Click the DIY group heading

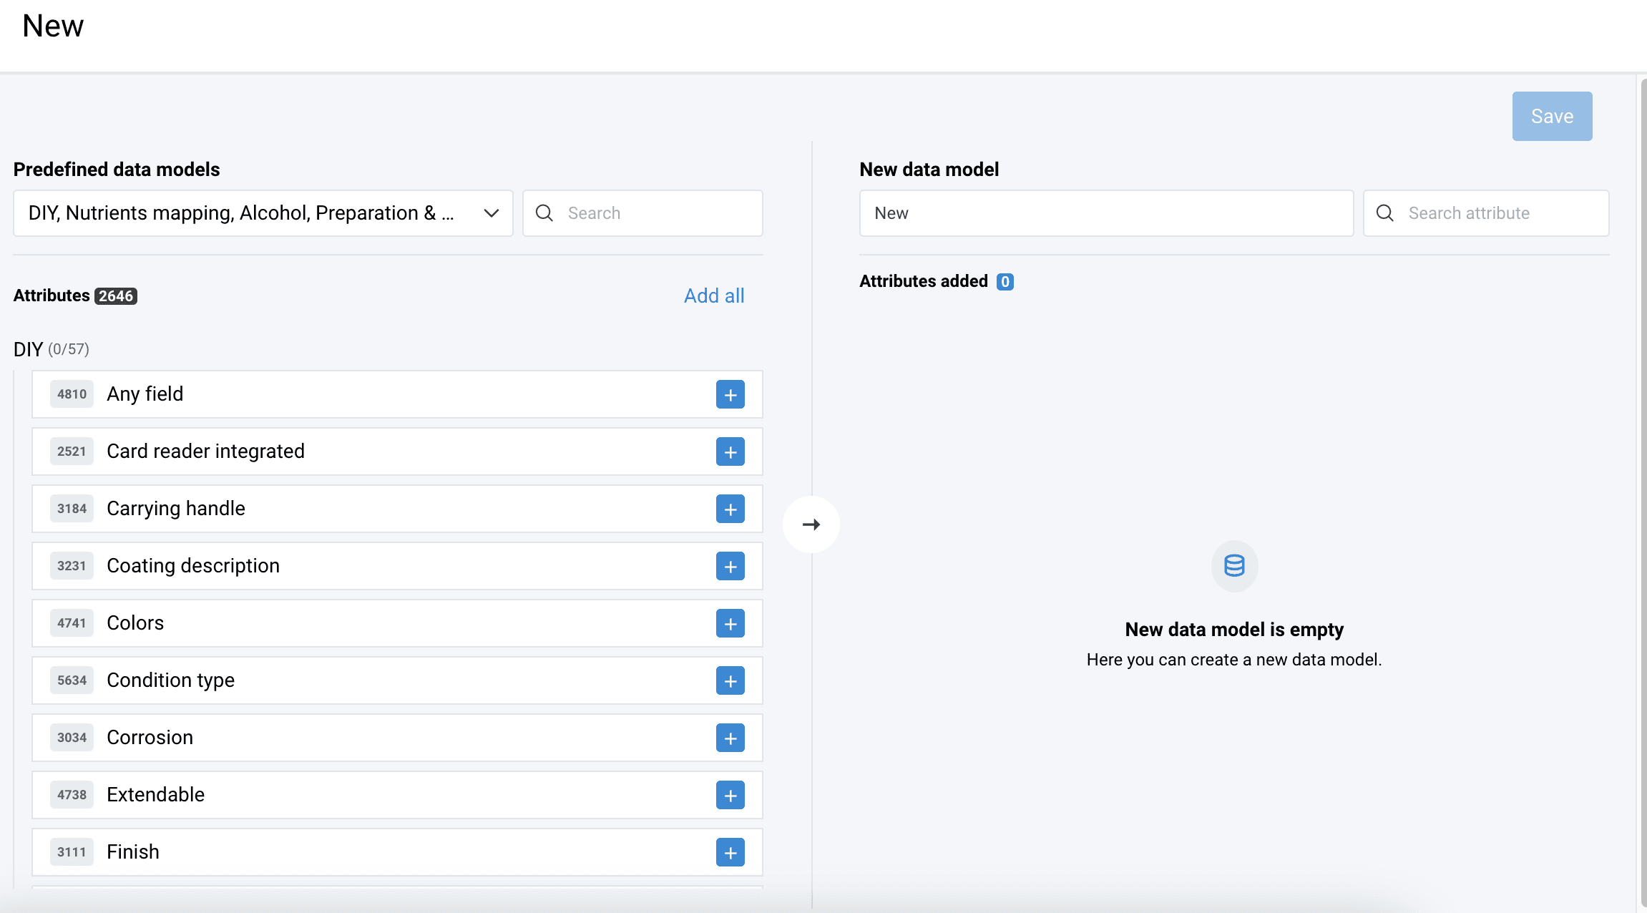[x=29, y=349]
